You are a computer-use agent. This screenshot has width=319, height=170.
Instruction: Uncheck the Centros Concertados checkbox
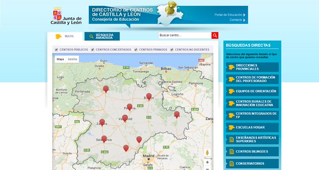click(x=92, y=50)
